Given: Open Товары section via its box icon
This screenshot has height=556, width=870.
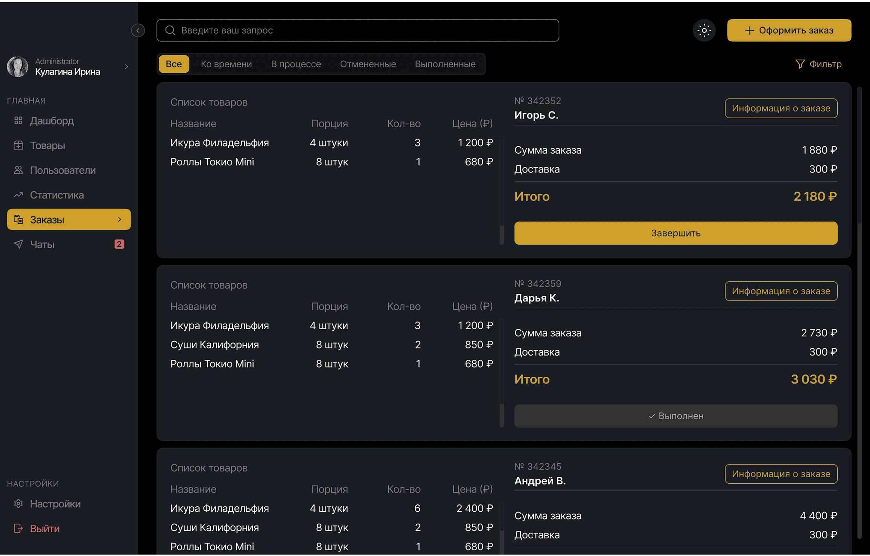Looking at the screenshot, I should coord(18,145).
